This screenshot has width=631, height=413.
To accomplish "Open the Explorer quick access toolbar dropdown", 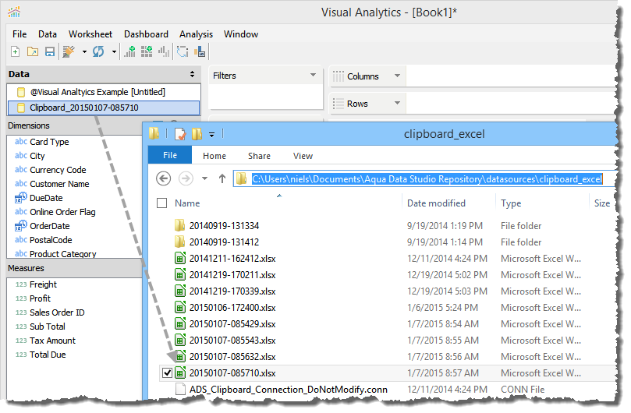I will [211, 135].
